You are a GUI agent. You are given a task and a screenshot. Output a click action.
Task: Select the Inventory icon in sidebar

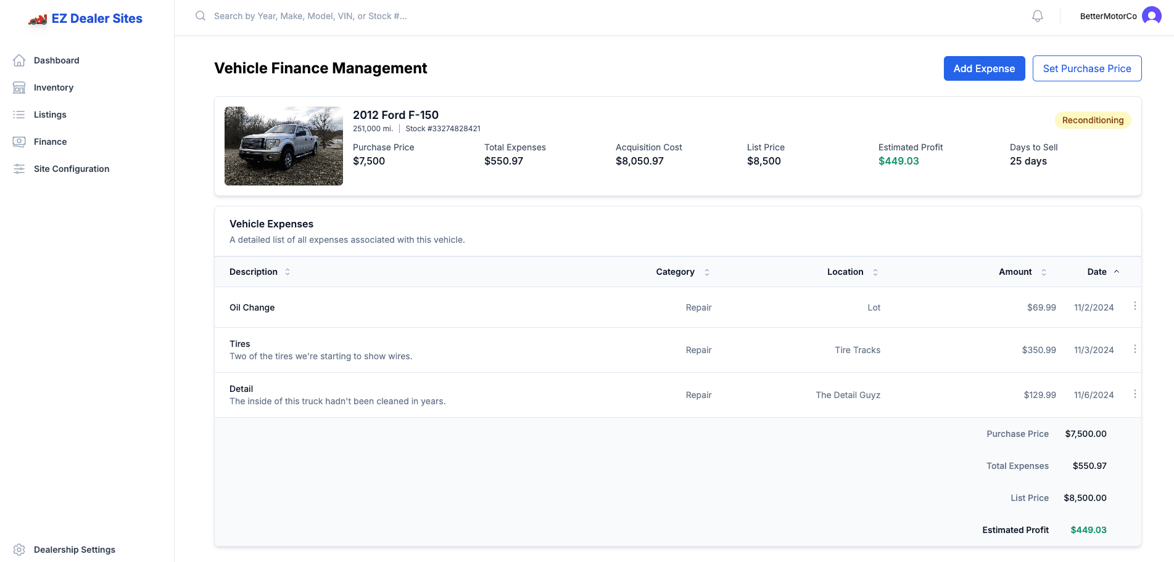[19, 87]
